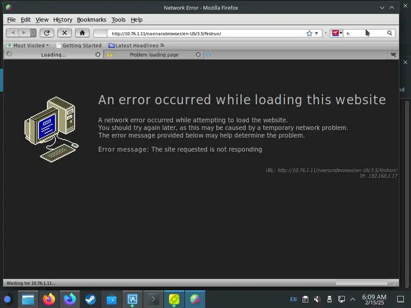Open the clock showing 6:09 AM

point(374,299)
